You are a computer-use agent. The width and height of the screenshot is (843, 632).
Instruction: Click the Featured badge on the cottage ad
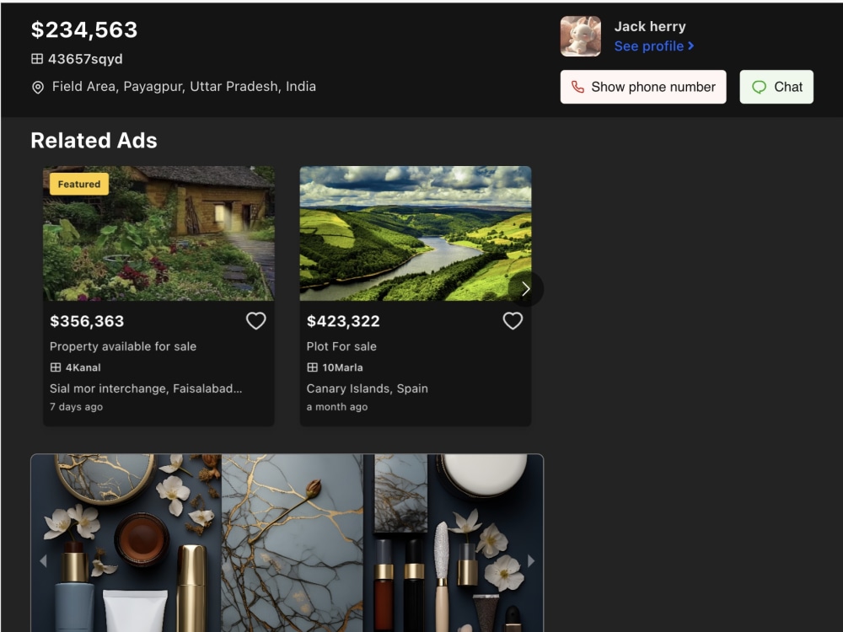coord(79,184)
